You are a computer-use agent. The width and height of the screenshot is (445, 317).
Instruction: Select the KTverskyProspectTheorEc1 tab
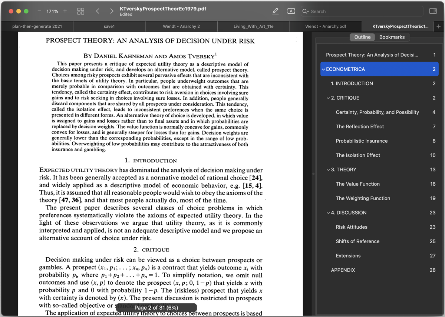[397, 26]
